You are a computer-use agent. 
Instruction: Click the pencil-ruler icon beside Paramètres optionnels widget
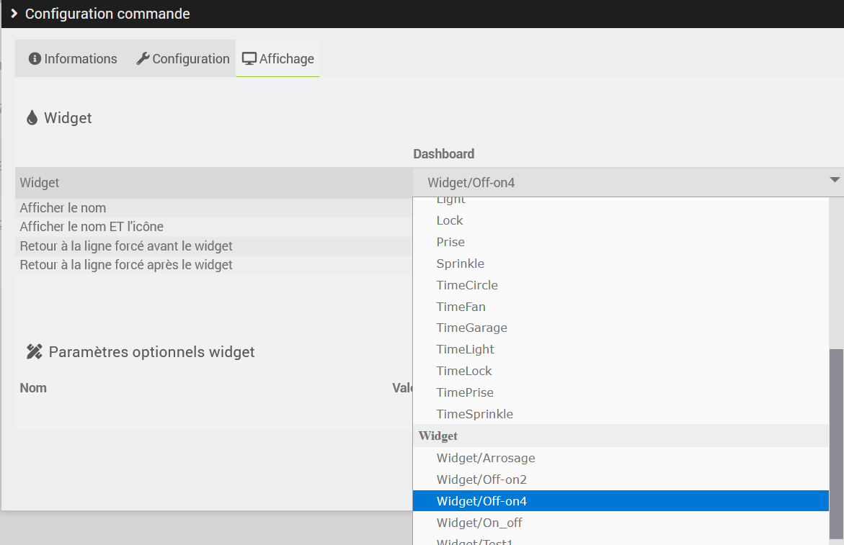(x=34, y=352)
